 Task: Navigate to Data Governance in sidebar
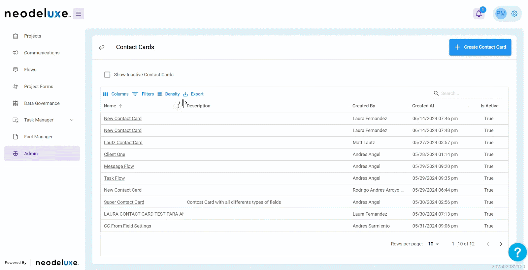point(42,103)
